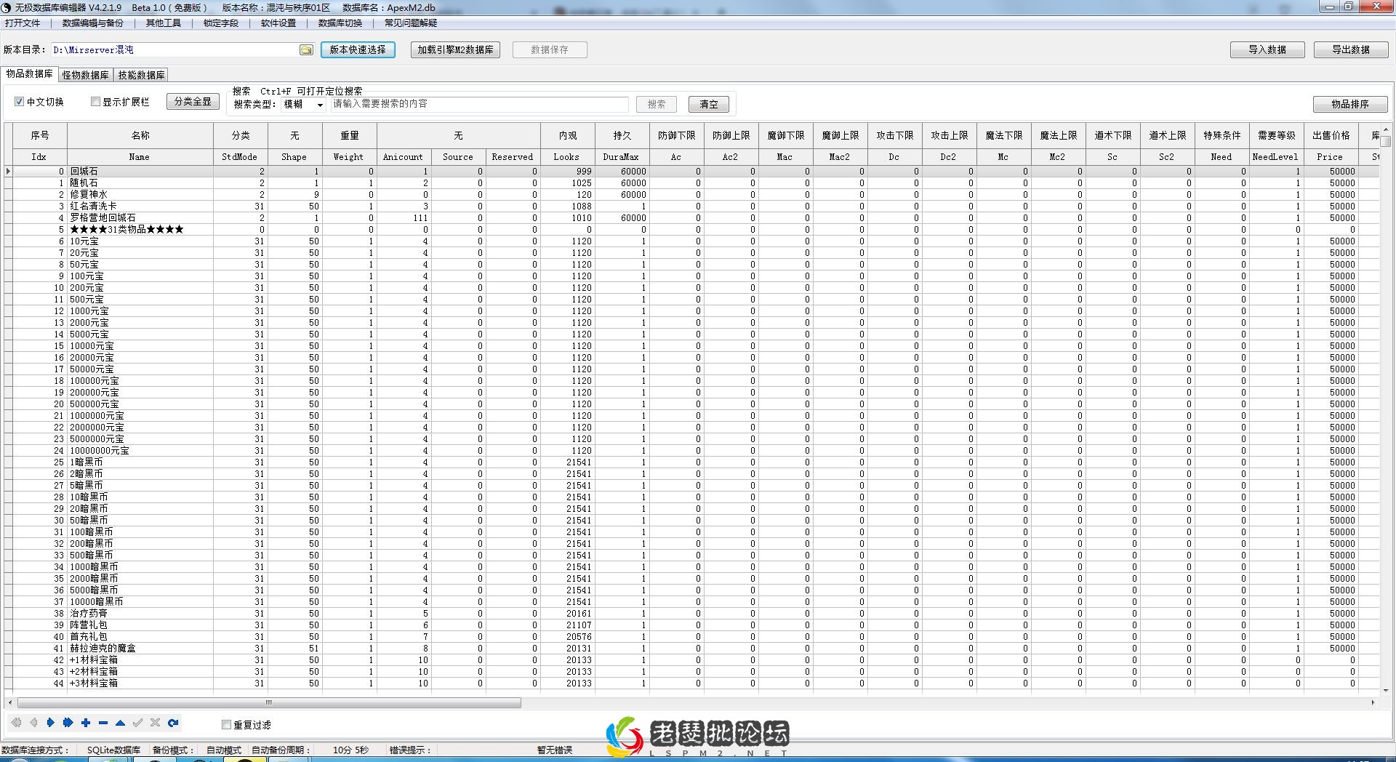1396x762 pixels.
Task: Click vertical scrollbar down arrow
Action: (x=1386, y=690)
